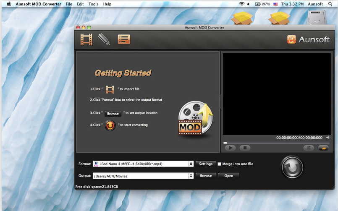Click the Browse button beside the Output field
This screenshot has width=338, height=211.
pos(206,176)
